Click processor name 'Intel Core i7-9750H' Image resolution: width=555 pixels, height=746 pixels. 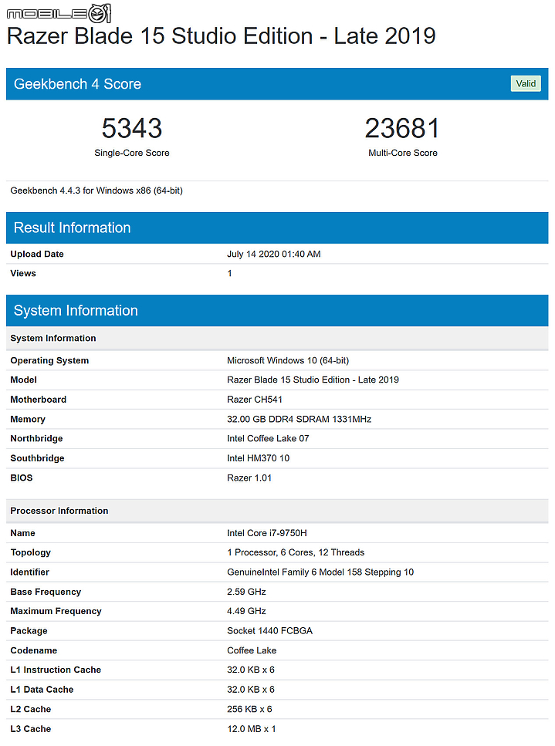click(x=267, y=533)
